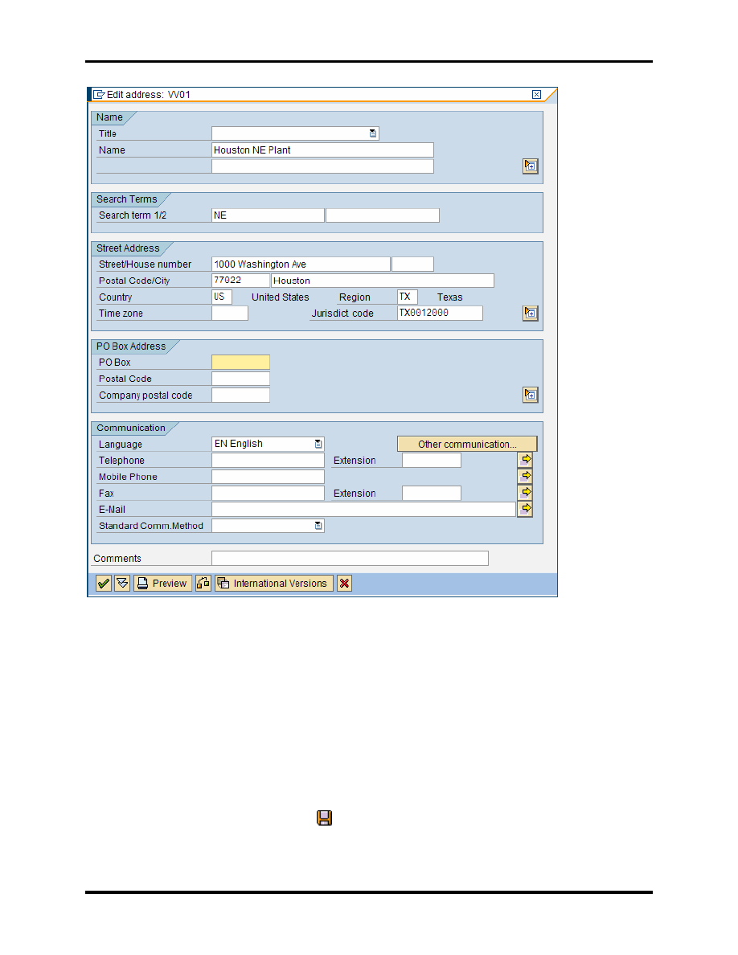
Task: Click the Preview button
Action: [162, 584]
